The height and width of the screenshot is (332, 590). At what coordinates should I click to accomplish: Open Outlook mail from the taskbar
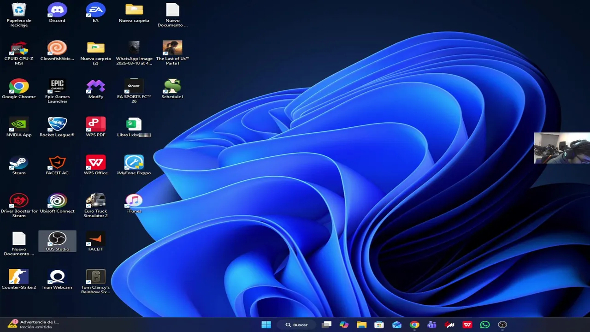[397, 325]
